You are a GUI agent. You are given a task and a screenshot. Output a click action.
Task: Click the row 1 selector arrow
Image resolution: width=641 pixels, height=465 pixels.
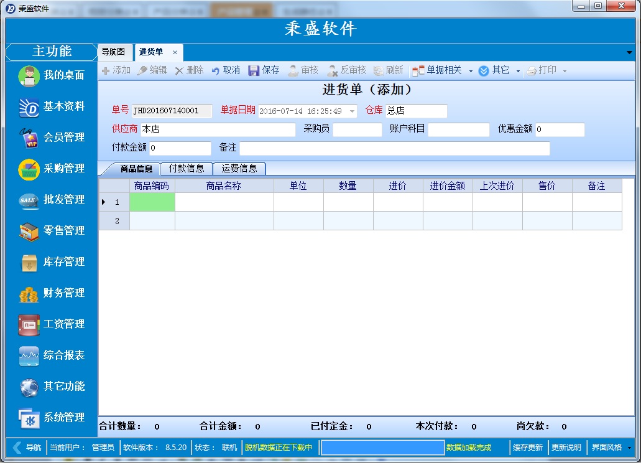point(103,202)
